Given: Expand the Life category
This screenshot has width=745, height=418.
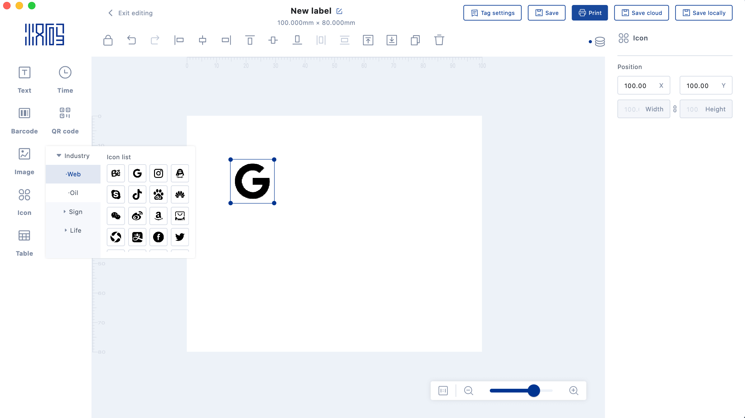Looking at the screenshot, I should pyautogui.click(x=73, y=230).
